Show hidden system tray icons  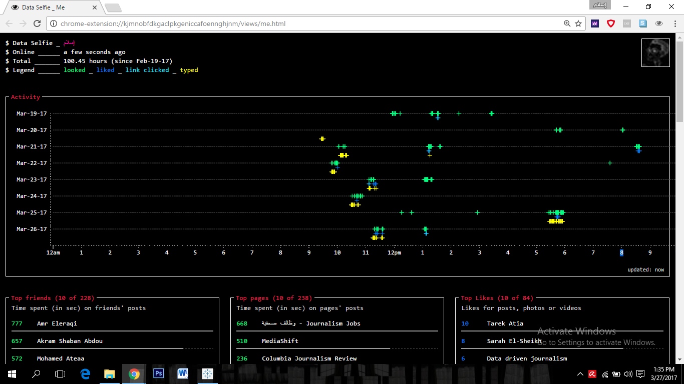coord(580,374)
